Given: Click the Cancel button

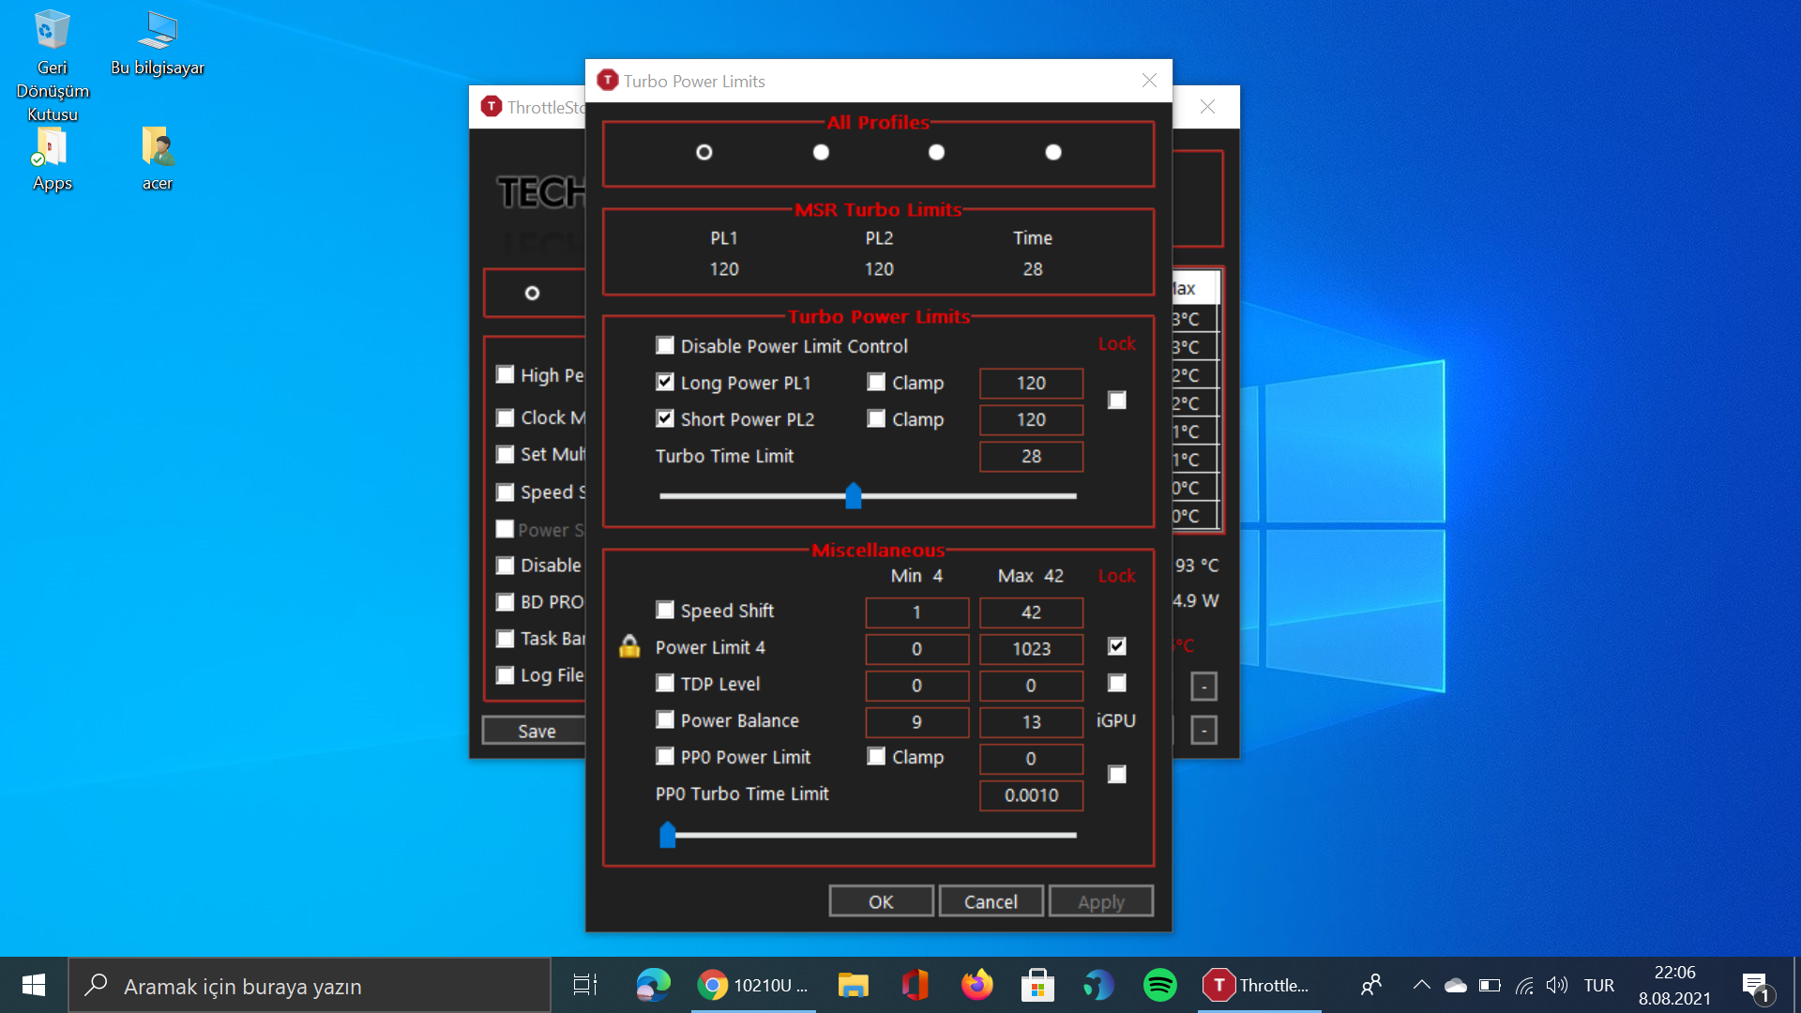Looking at the screenshot, I should [991, 901].
